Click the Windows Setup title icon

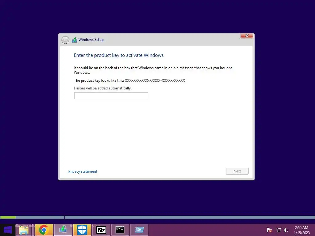[x=74, y=40]
